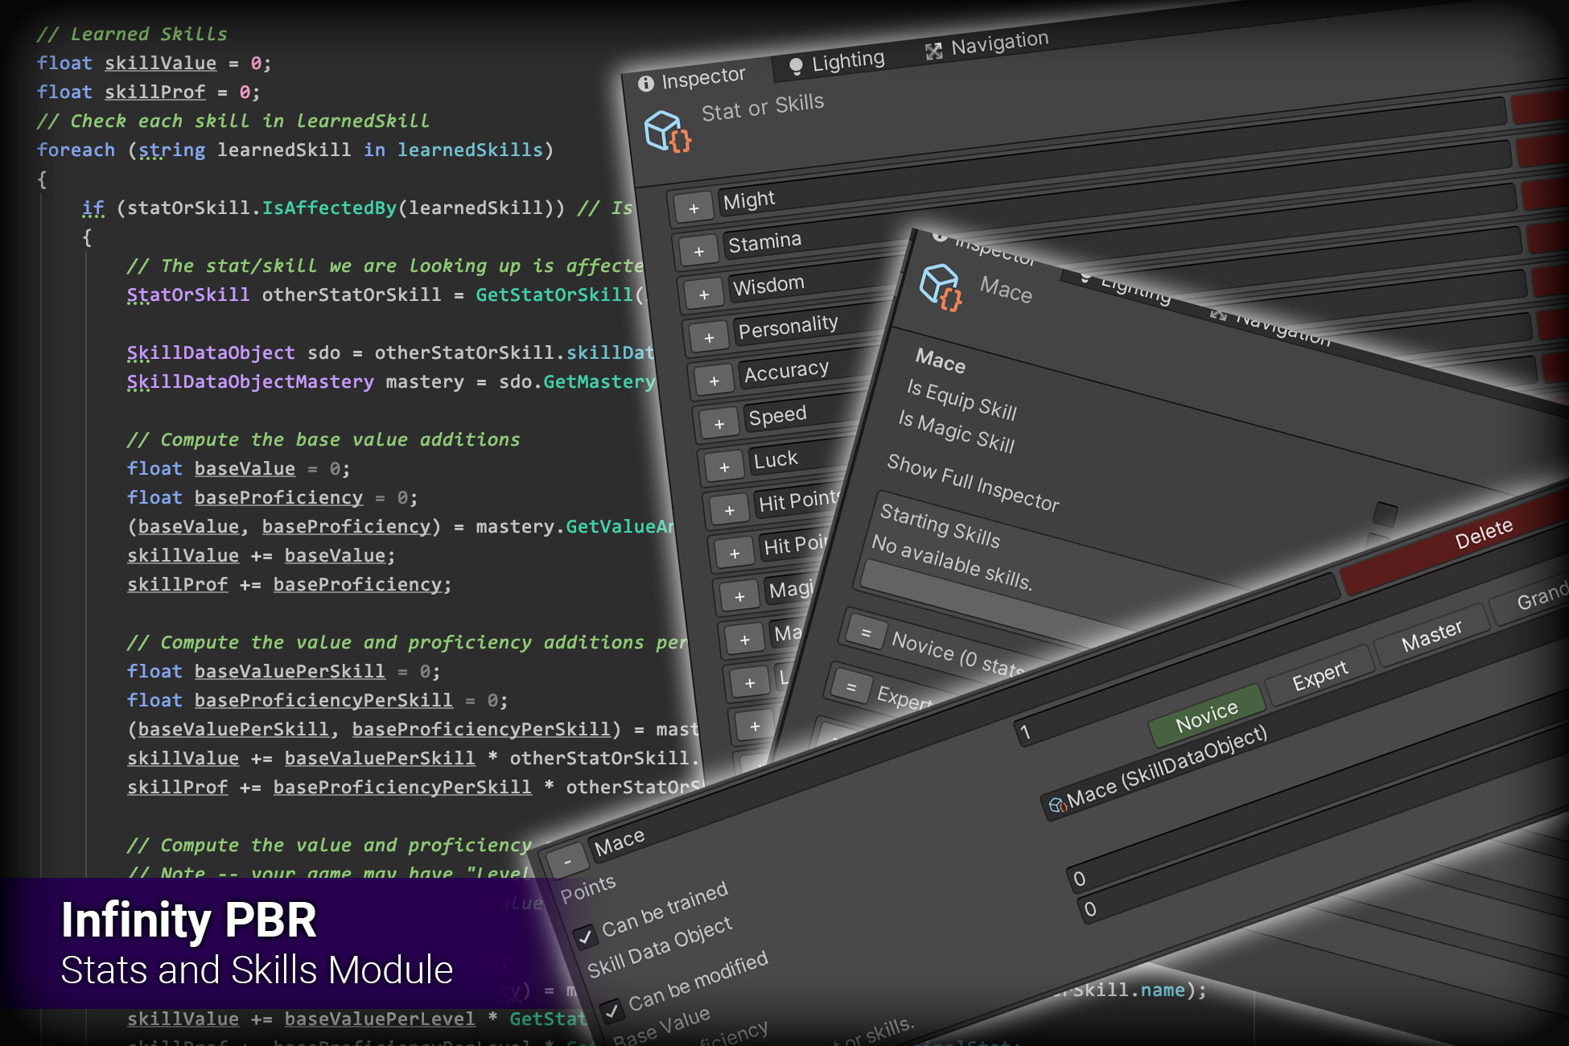Click the 'Stat or Skills' header title
The image size is (1569, 1046).
[762, 107]
